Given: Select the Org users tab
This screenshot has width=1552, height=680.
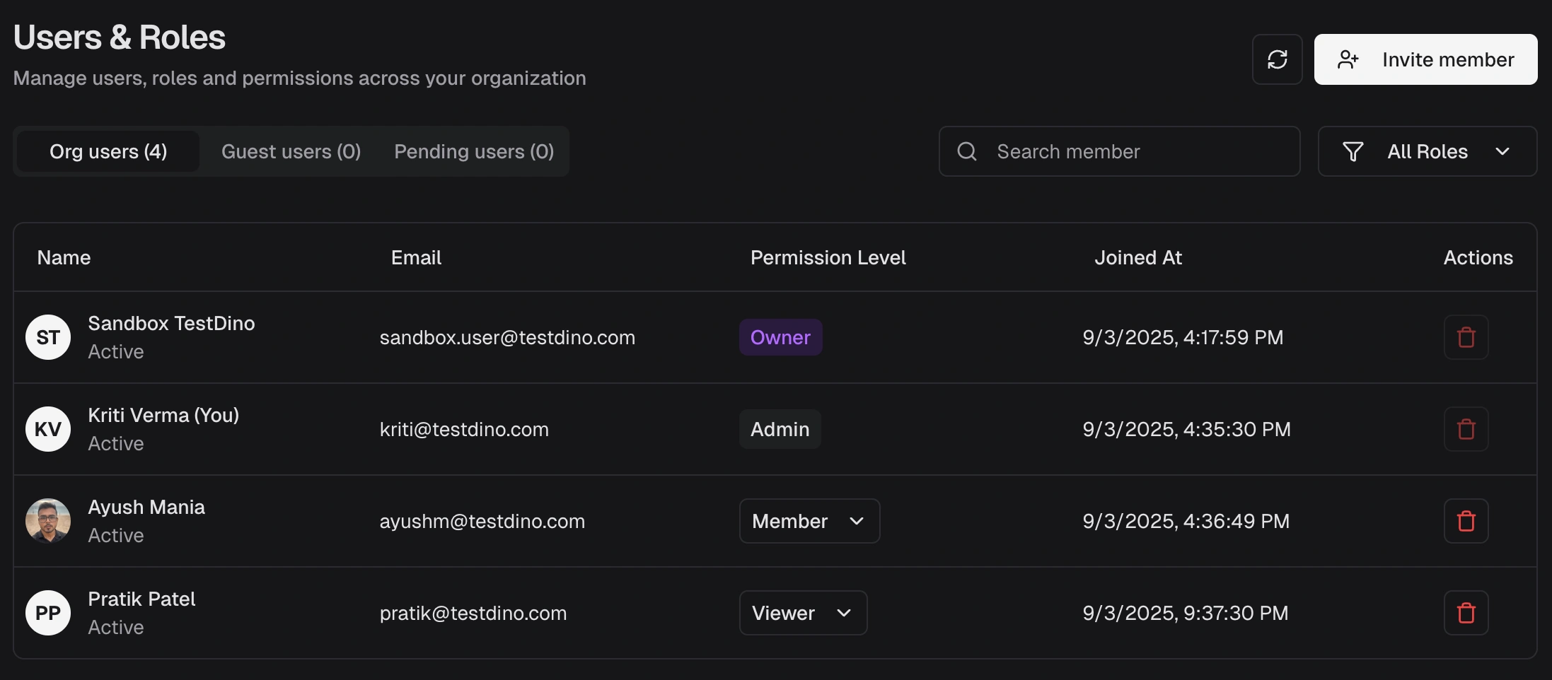Looking at the screenshot, I should click(x=108, y=151).
